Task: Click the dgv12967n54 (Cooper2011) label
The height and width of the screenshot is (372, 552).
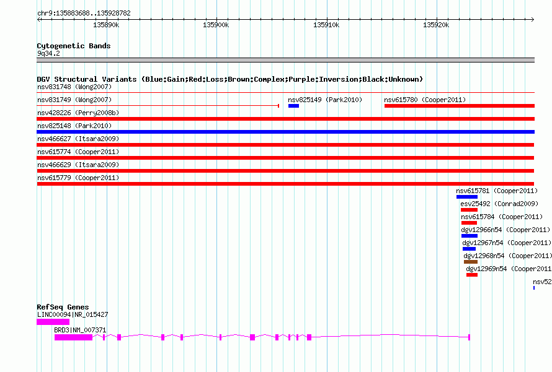Action: [x=507, y=243]
